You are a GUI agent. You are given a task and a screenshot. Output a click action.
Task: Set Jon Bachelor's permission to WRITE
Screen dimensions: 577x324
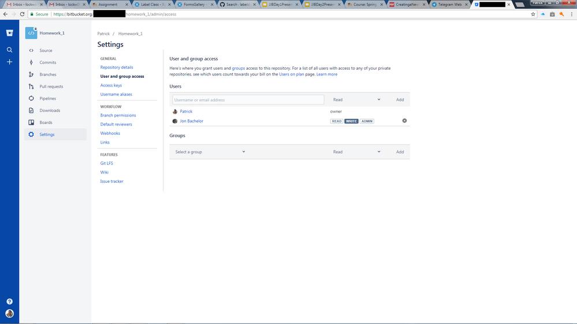click(351, 121)
